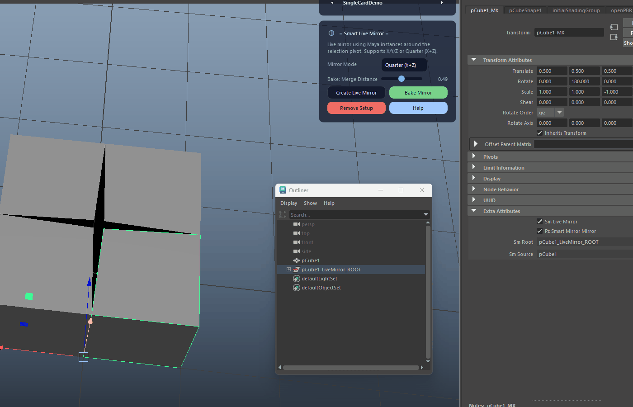Image resolution: width=633 pixels, height=407 pixels.
Task: Expand the pCube1_LiveMirror_ROOT tree node
Action: pyautogui.click(x=288, y=270)
